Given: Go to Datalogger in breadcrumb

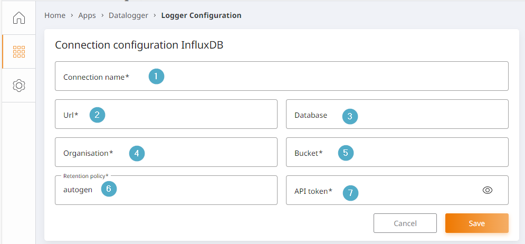Looking at the screenshot, I should pyautogui.click(x=128, y=15).
